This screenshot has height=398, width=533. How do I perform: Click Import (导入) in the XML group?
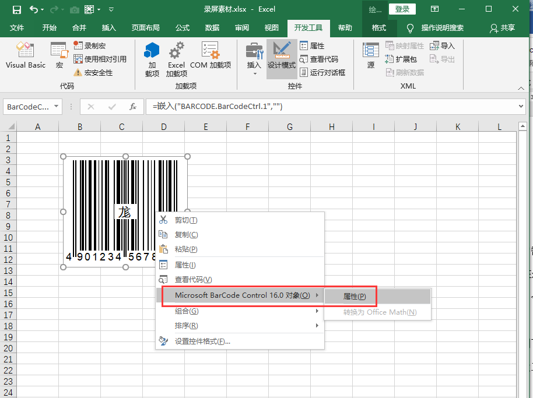[442, 45]
